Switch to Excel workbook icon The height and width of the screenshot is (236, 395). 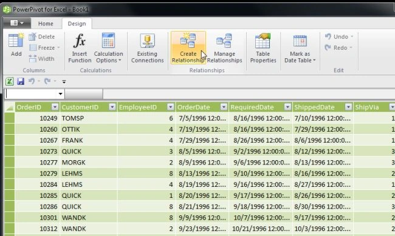(10, 81)
